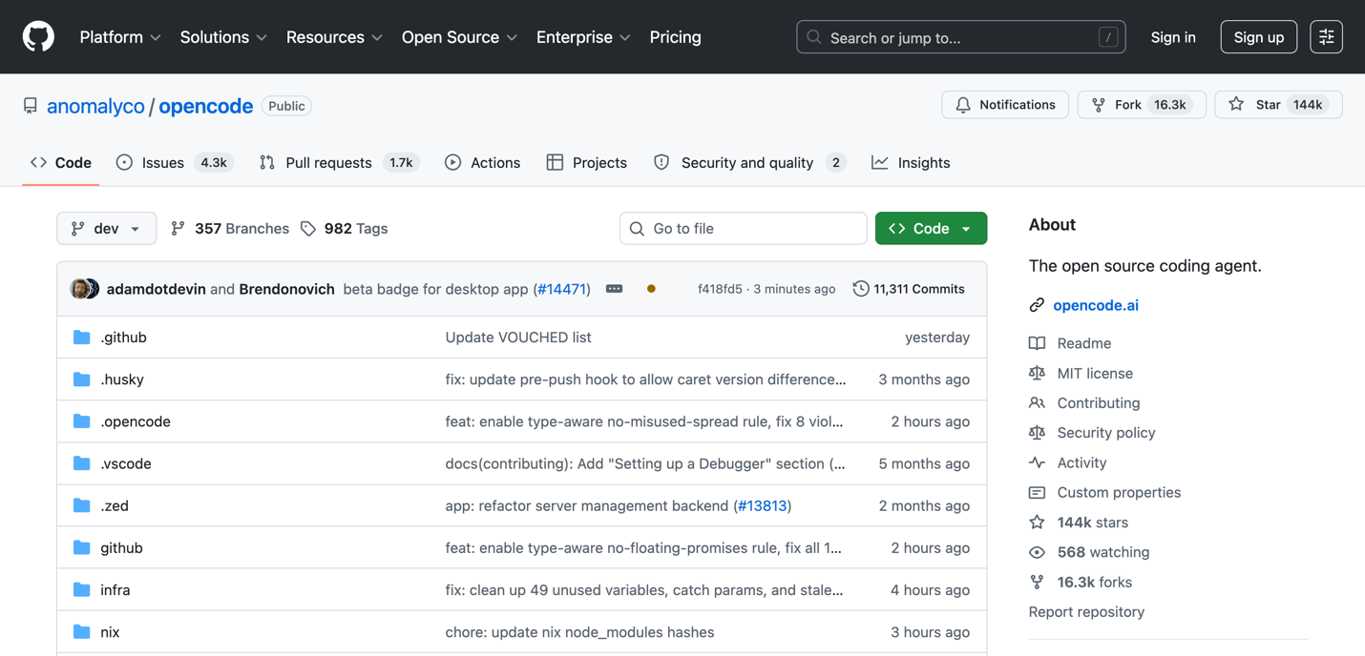Open the Insights tab

[x=911, y=162]
